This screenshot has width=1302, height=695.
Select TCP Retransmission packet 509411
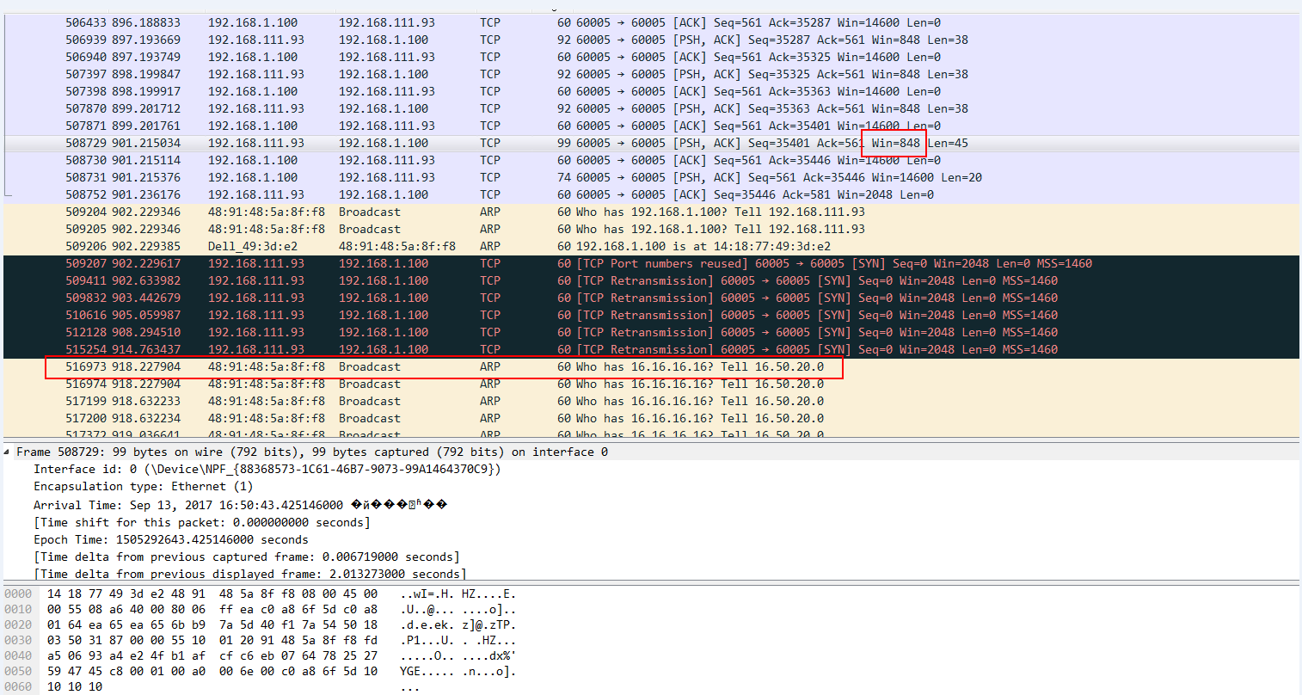pos(651,280)
